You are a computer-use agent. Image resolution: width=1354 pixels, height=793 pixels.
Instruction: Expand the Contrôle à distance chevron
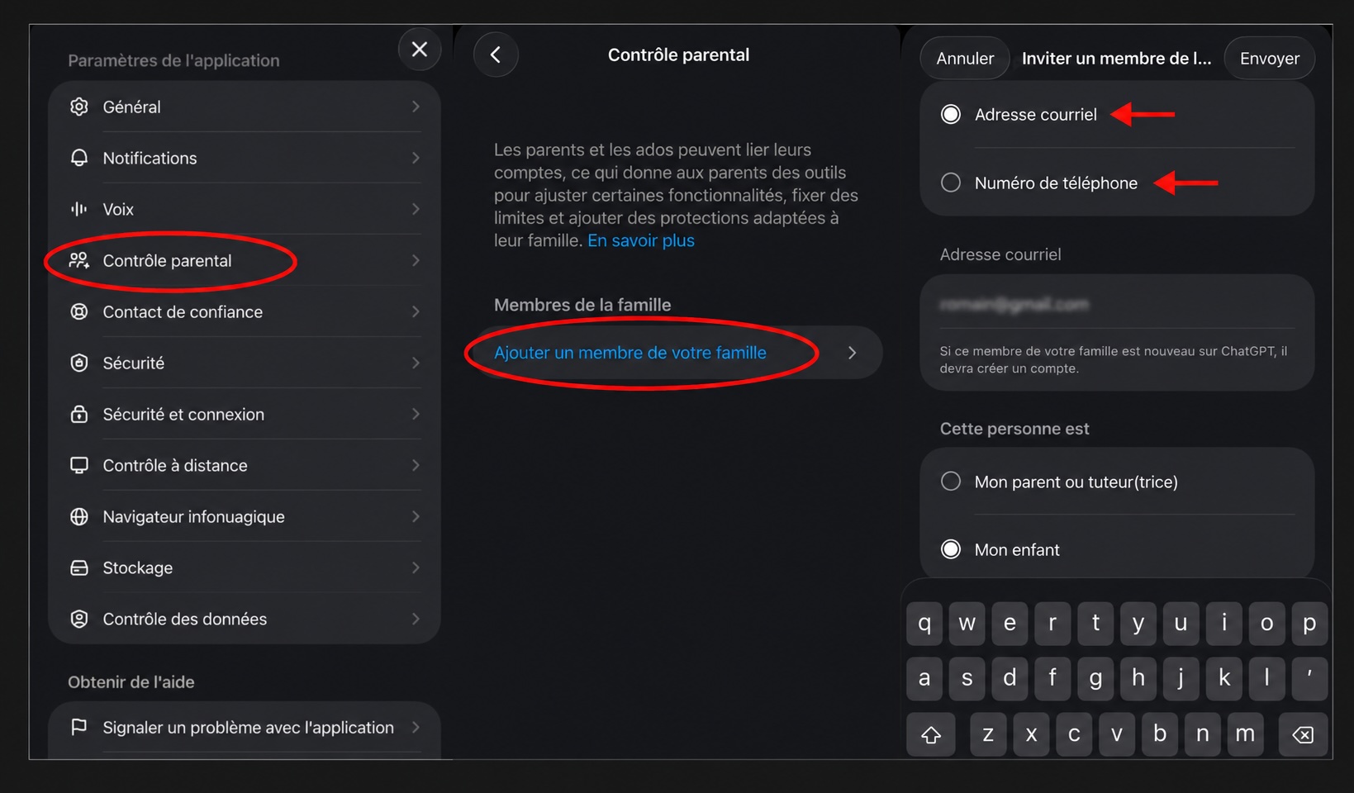pyautogui.click(x=416, y=465)
